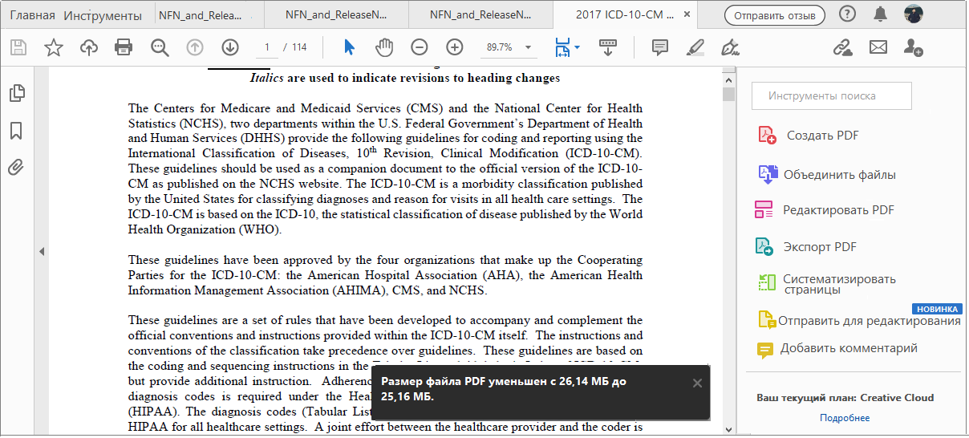Click the Отправить отзыв button
This screenshot has width=969, height=438.
[774, 15]
